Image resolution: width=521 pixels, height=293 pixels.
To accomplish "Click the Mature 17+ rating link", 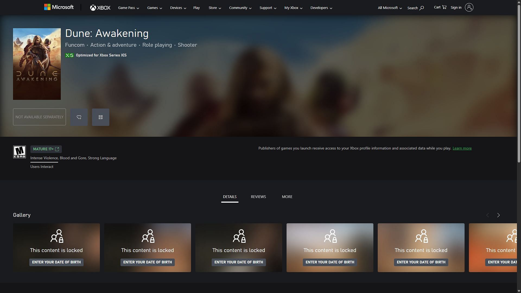I will (46, 149).
